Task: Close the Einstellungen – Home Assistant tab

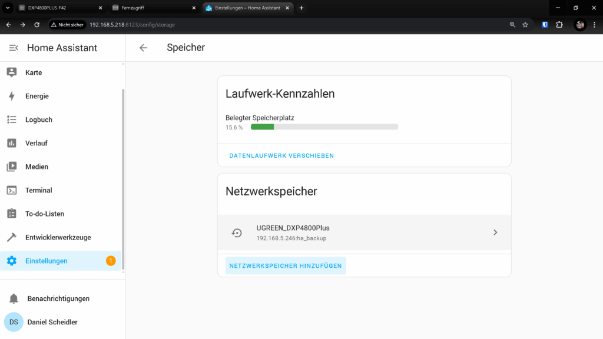Action: click(287, 8)
